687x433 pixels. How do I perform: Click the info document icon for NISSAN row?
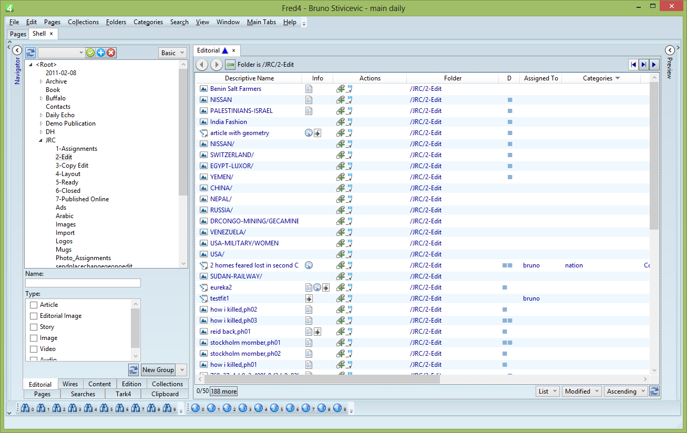point(309,100)
